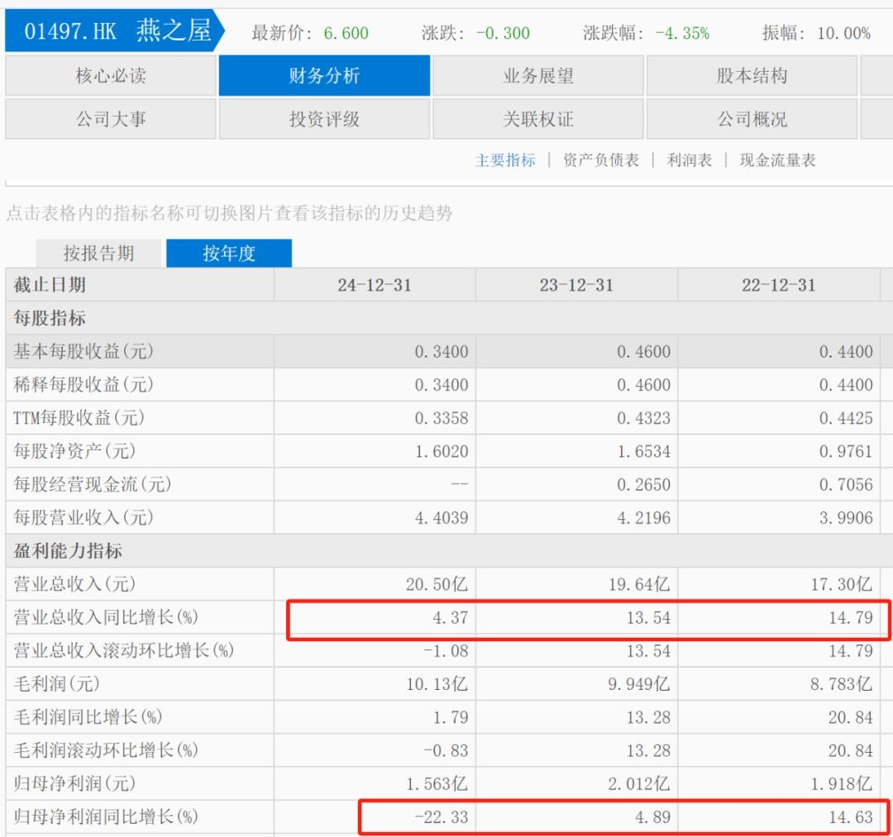Viewport: 893px width, 837px height.
Task: Select the 归母净利润同比增长(%) row label
Action: coord(107,817)
